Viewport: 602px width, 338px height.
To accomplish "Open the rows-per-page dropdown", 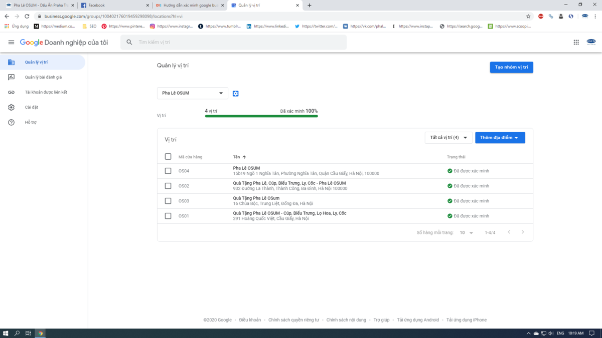I will coord(467,233).
